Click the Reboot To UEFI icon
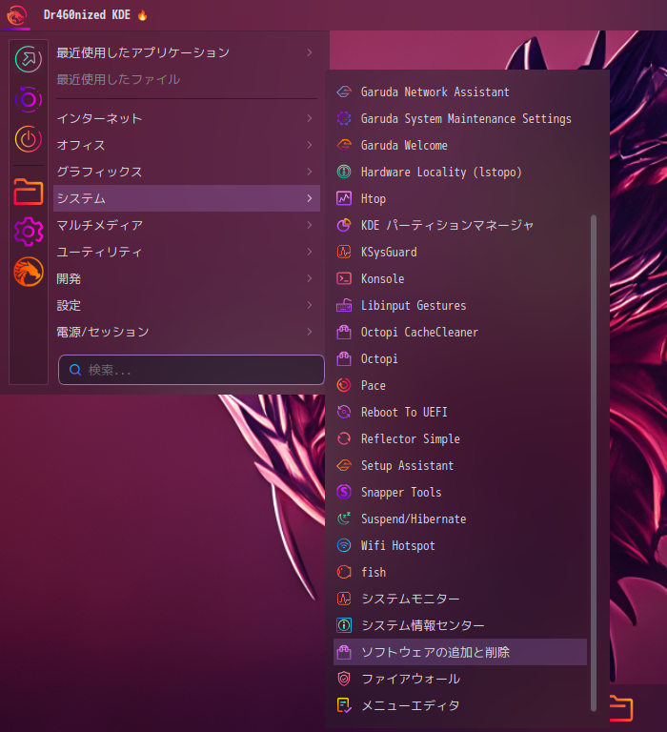This screenshot has height=732, width=667. tap(344, 412)
